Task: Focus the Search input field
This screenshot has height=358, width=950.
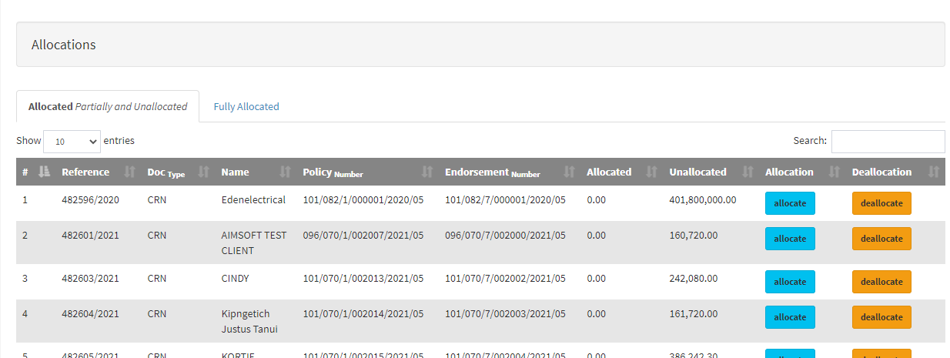Action: pyautogui.click(x=888, y=141)
